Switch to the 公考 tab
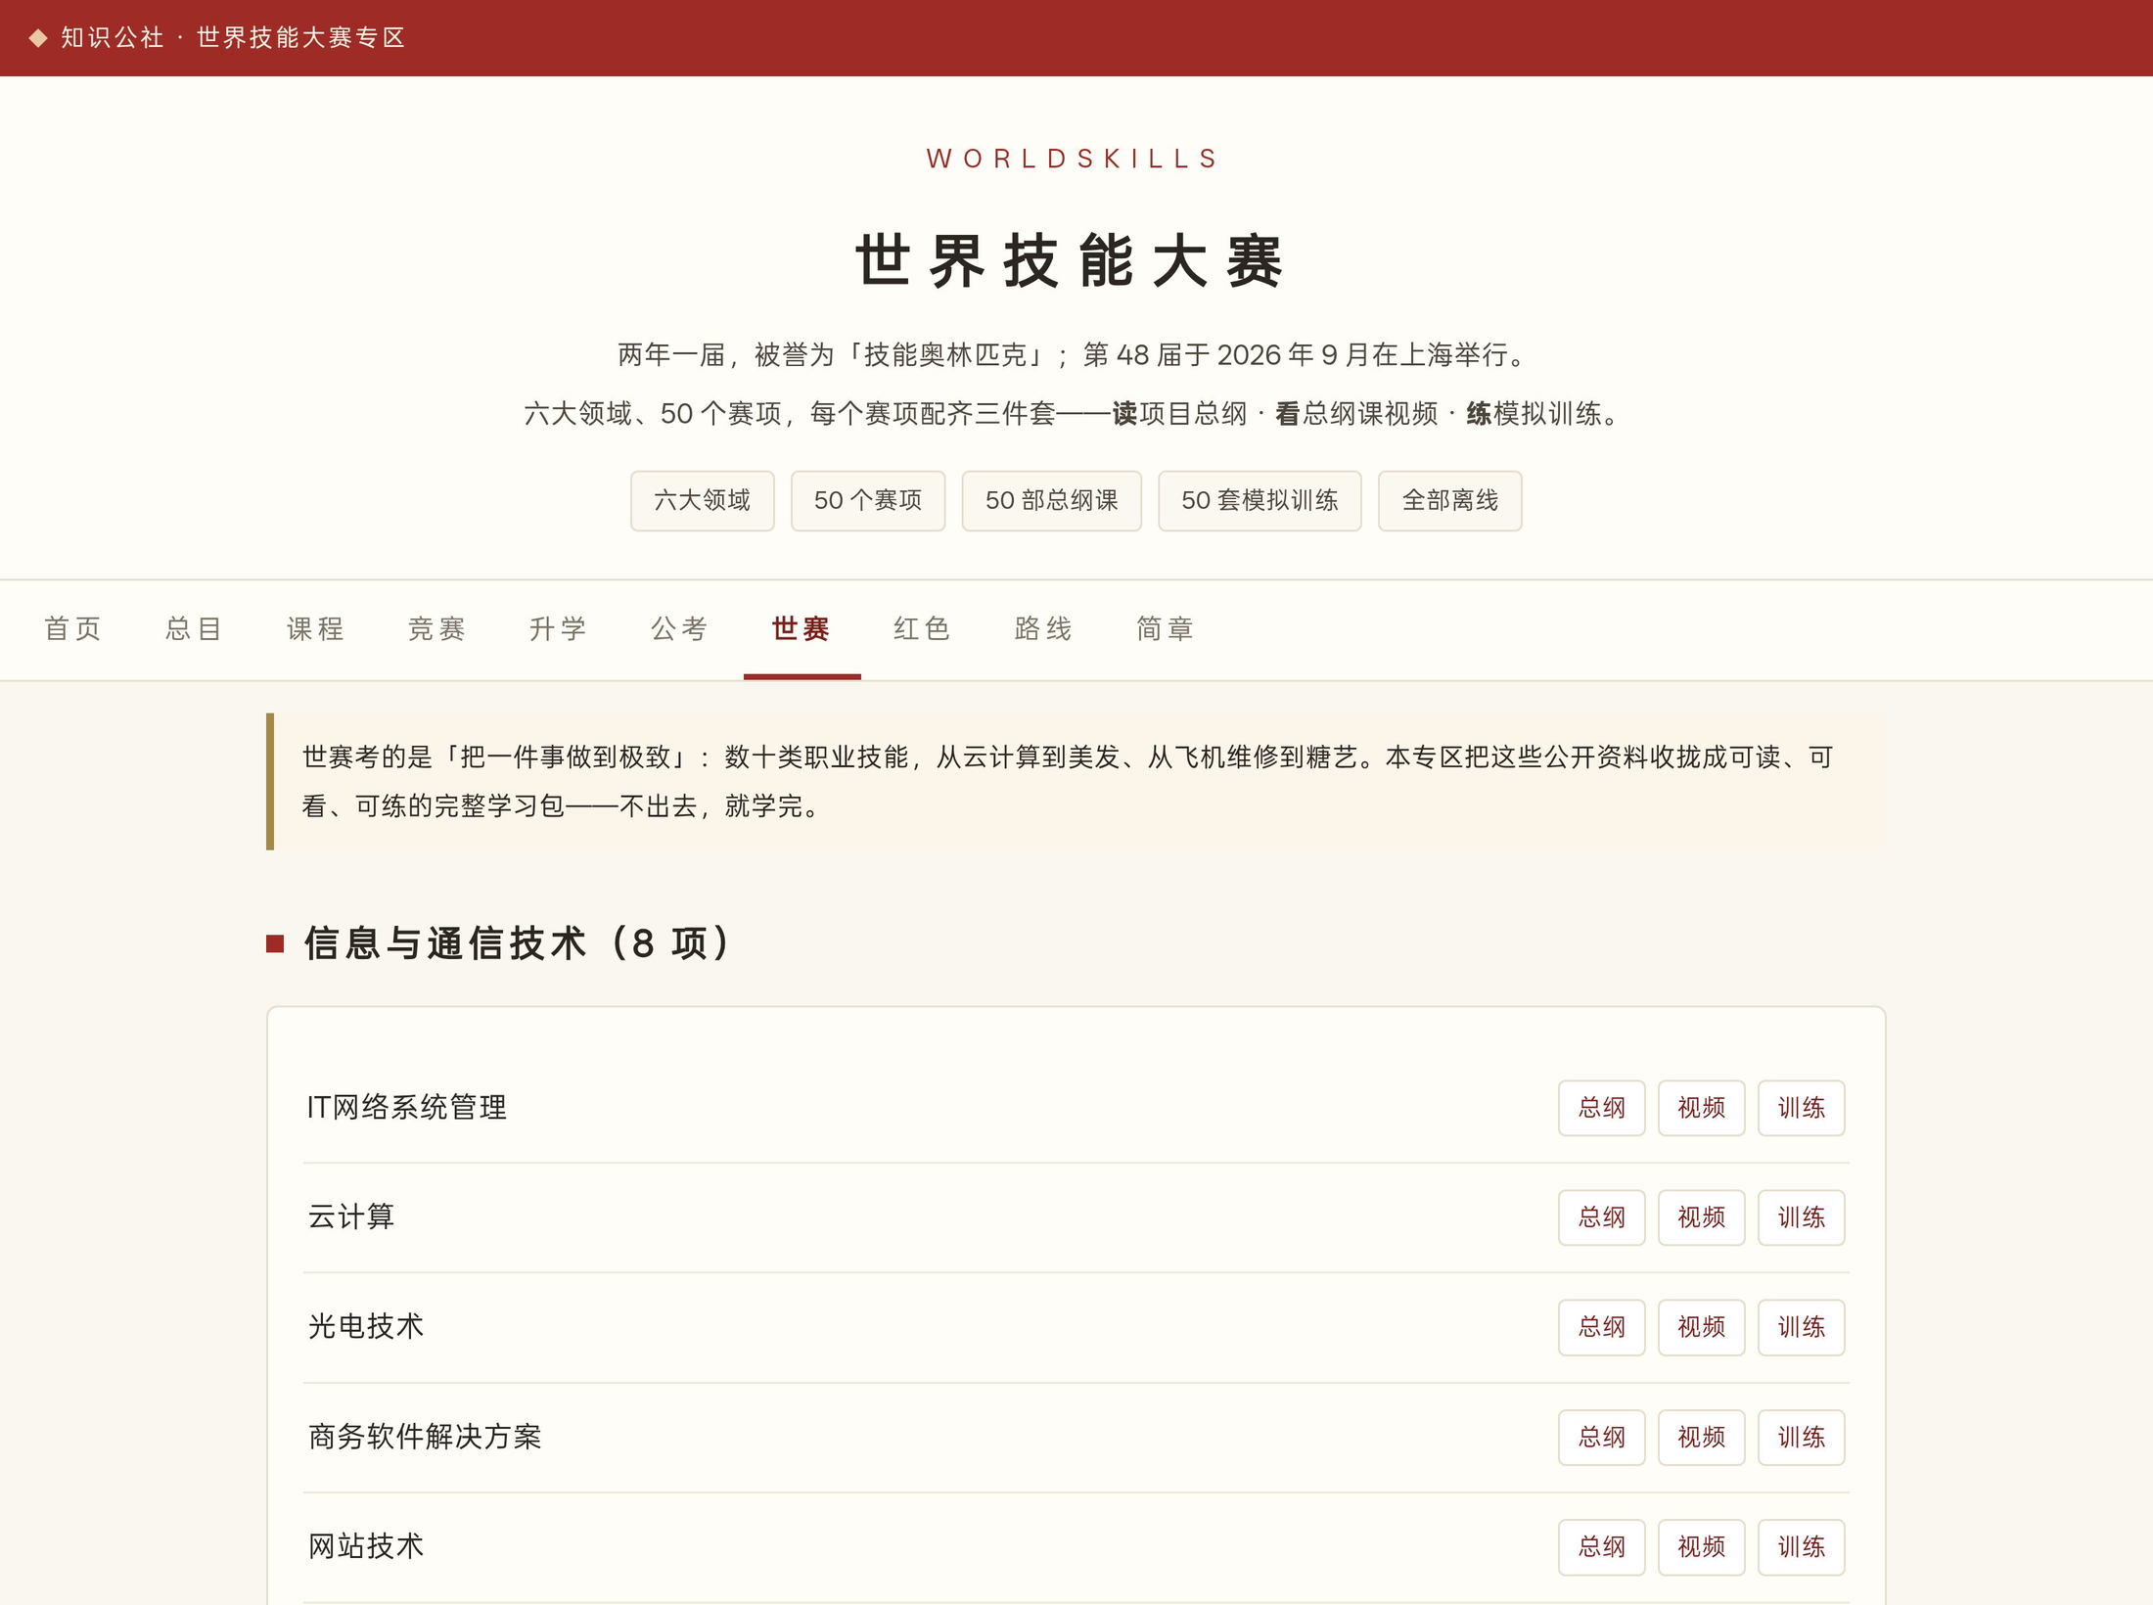2153x1605 pixels. pyautogui.click(x=680, y=629)
